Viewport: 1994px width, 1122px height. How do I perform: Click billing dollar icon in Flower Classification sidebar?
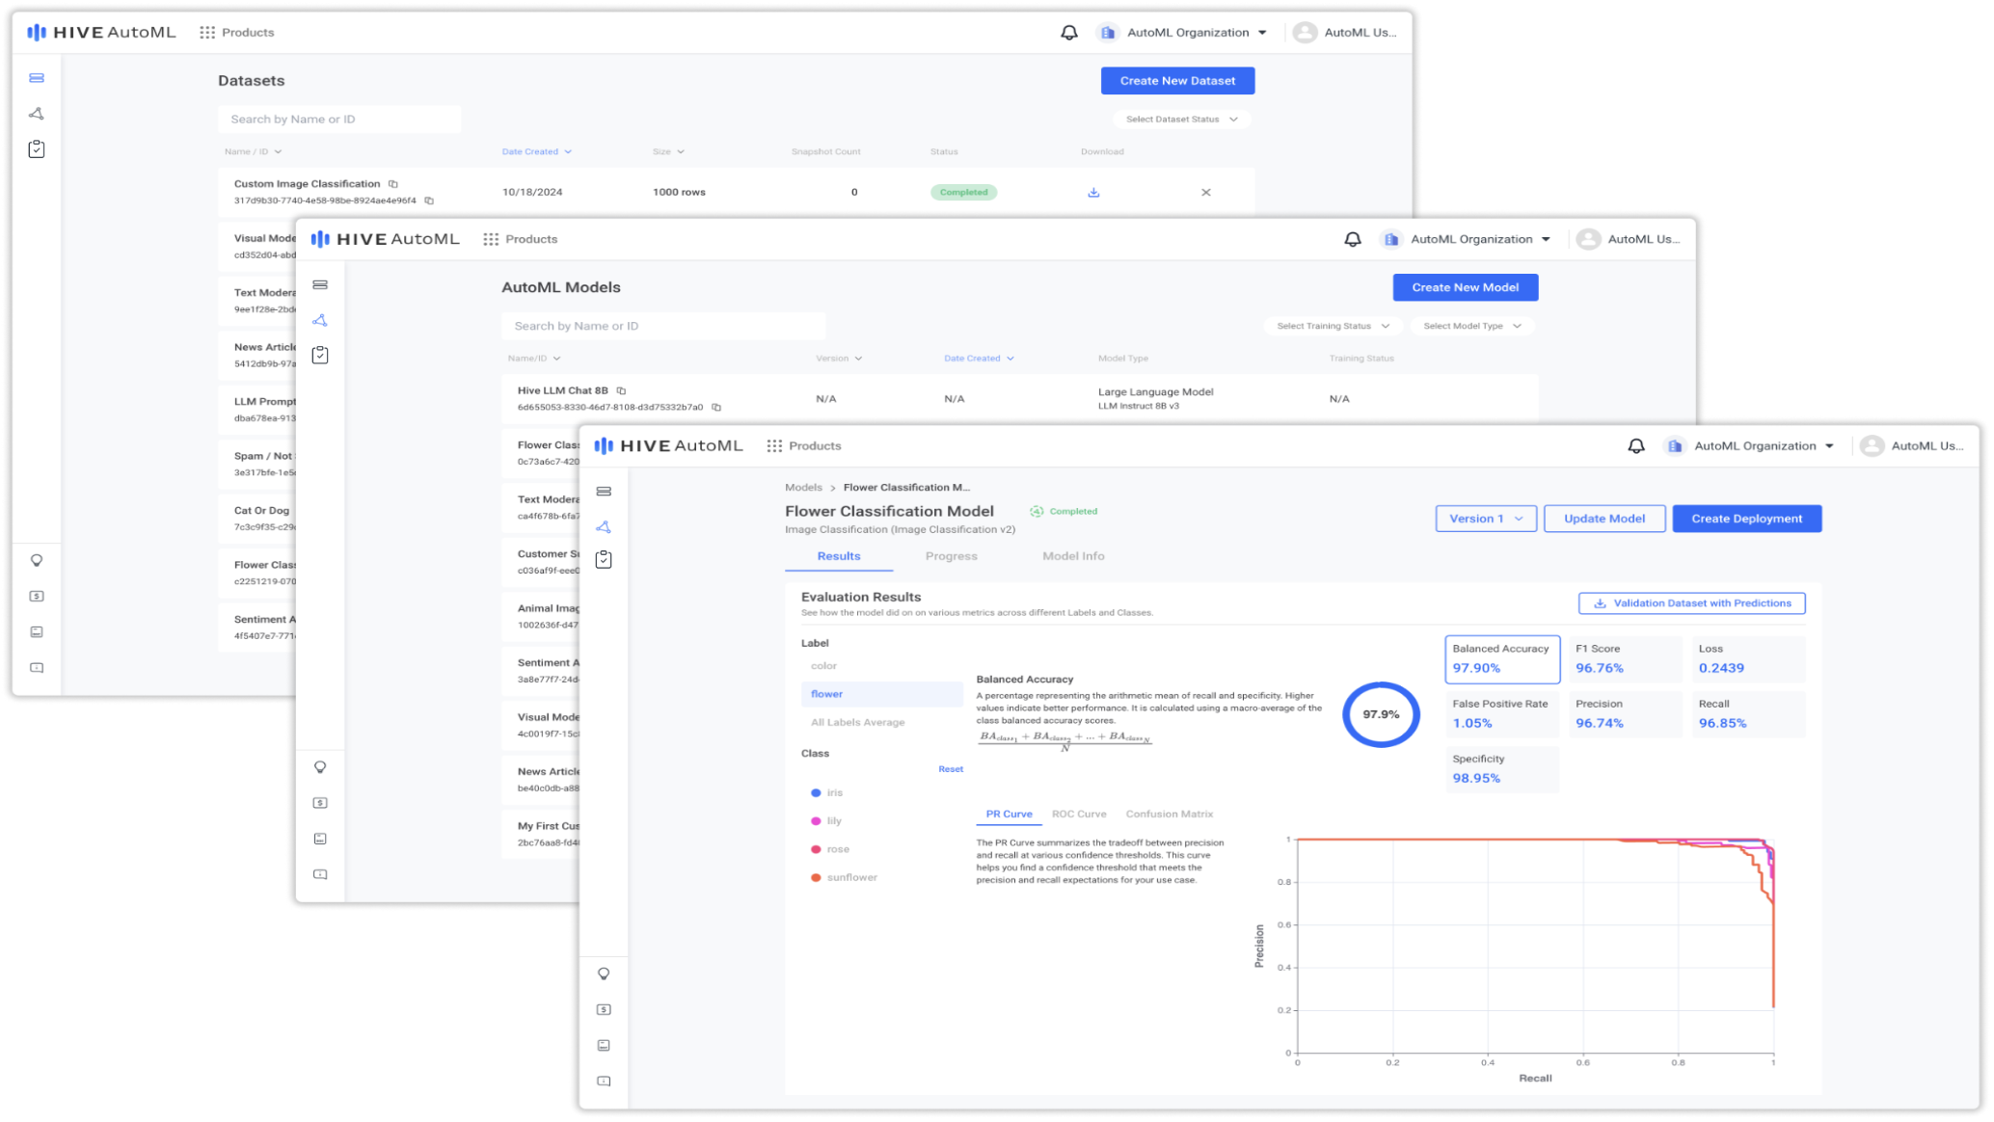coord(604,1010)
